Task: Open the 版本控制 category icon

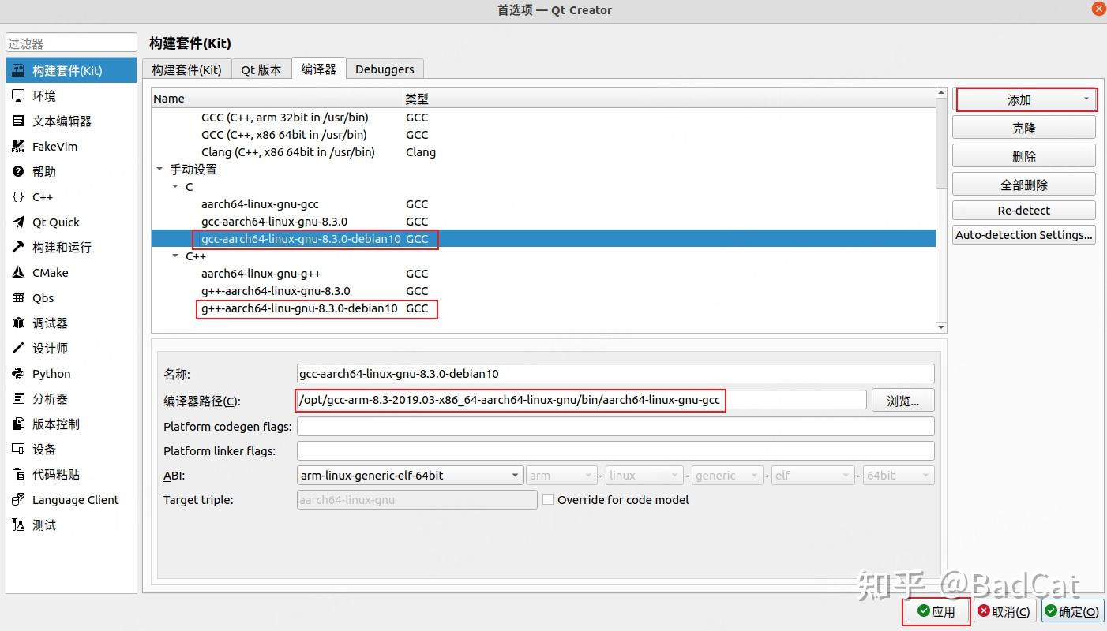Action: [18, 424]
